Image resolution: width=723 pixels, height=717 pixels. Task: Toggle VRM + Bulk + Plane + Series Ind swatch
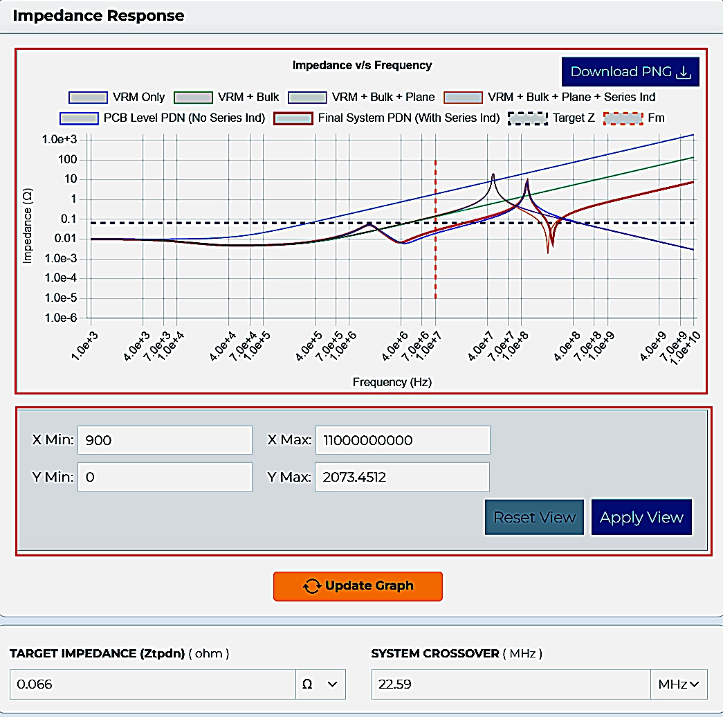463,98
